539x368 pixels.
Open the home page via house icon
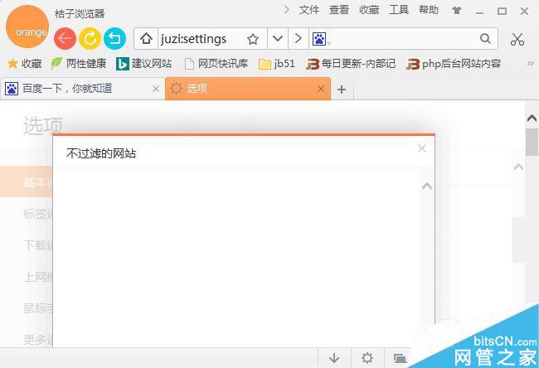146,38
